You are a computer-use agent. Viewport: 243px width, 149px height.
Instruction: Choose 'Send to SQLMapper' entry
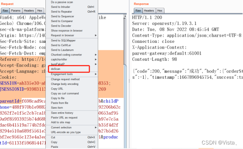coord(72,40)
